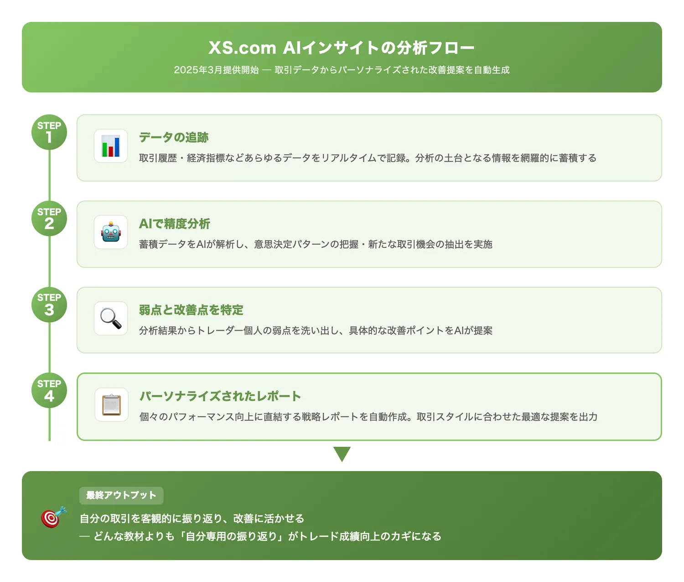Click the description starting 取引履歴・経済指標
Image resolution: width=684 pixels, height=582 pixels.
(x=368, y=158)
